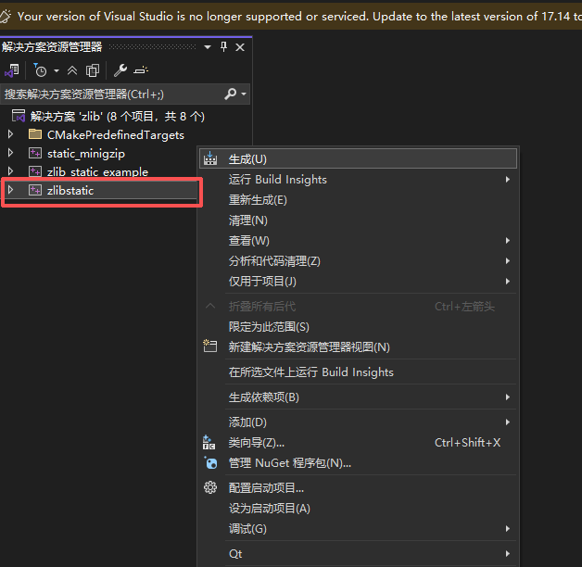Click submenu arrow on 查看(W) row
582x567 pixels.
tap(507, 241)
